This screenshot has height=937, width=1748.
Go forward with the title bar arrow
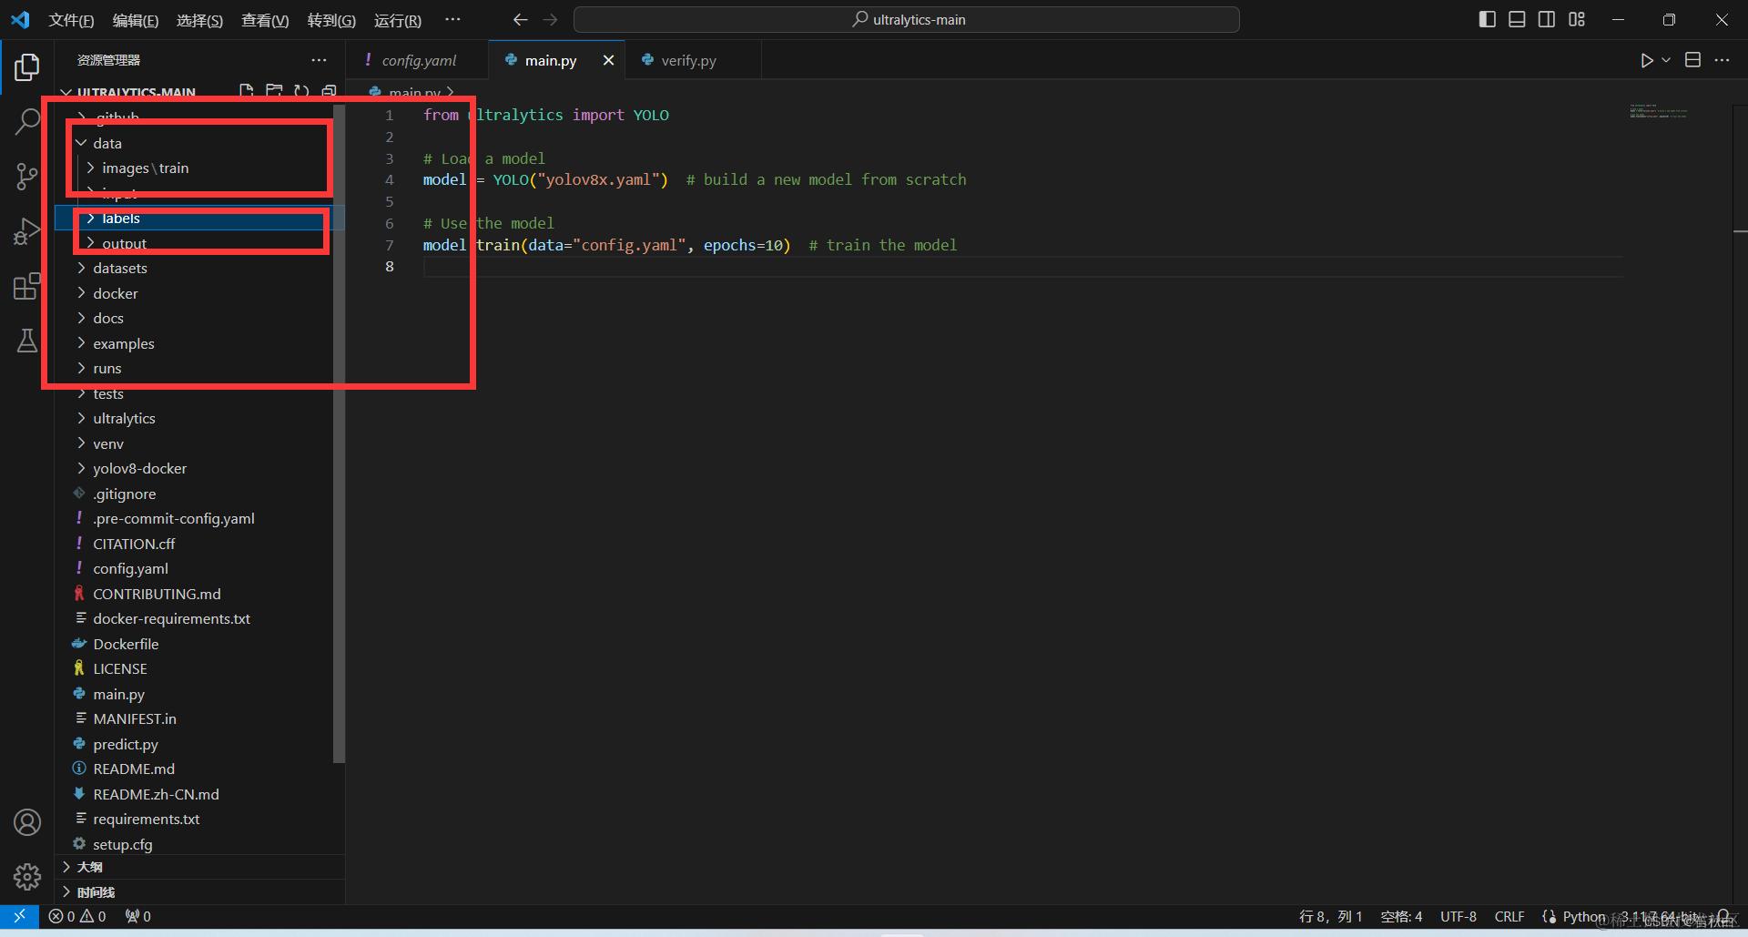(x=550, y=19)
